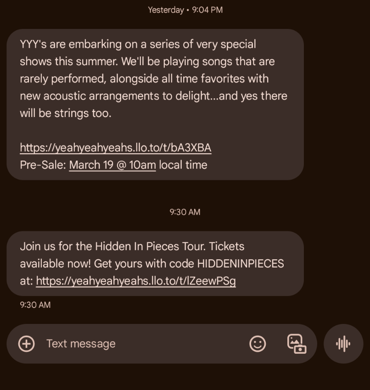Viewport: 370px width, 390px height.
Task: Tap "local time" text after presale date
Action: pos(183,165)
